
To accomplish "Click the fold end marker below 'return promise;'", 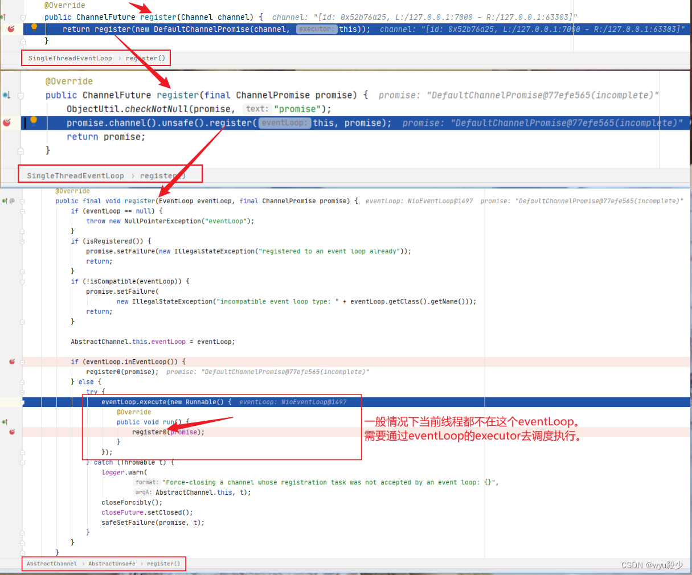I will pos(21,151).
